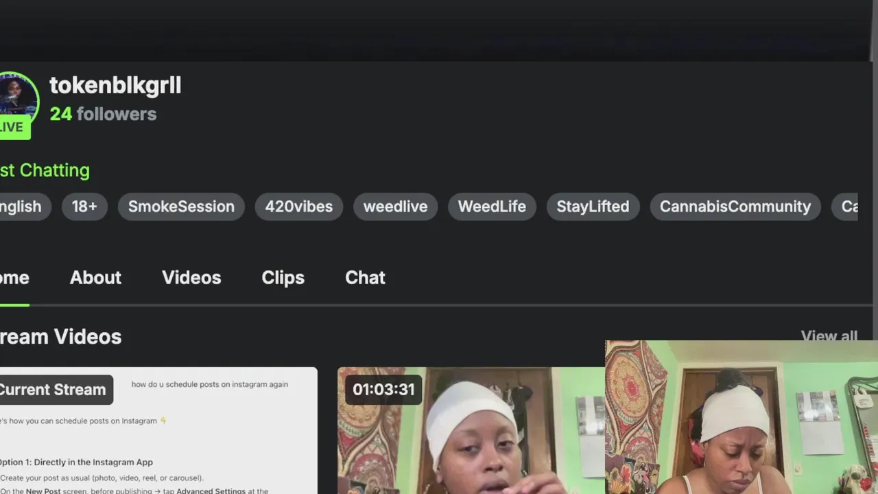
Task: Click the tokenblkgrll channel name
Action: 115,85
